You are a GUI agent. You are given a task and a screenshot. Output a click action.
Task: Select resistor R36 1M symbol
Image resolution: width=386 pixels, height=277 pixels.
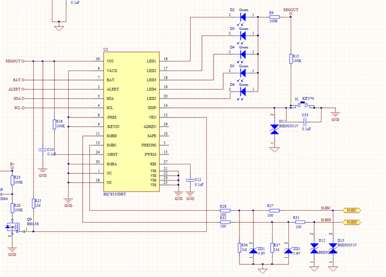pyautogui.click(x=239, y=247)
